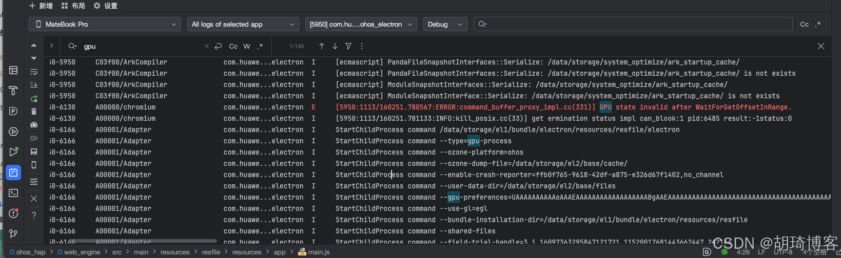
Task: Toggle match case on top log filter
Action: coord(804,24)
